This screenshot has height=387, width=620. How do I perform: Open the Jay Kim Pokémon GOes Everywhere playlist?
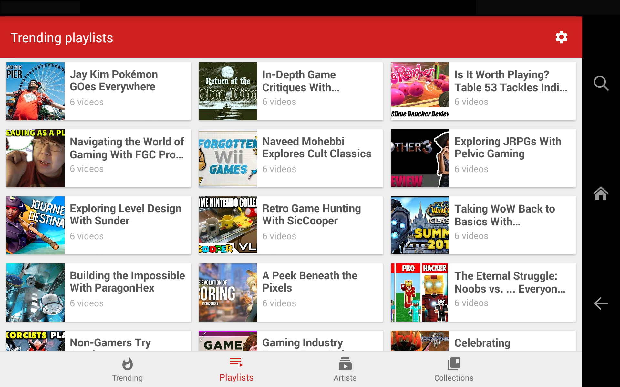tap(98, 91)
